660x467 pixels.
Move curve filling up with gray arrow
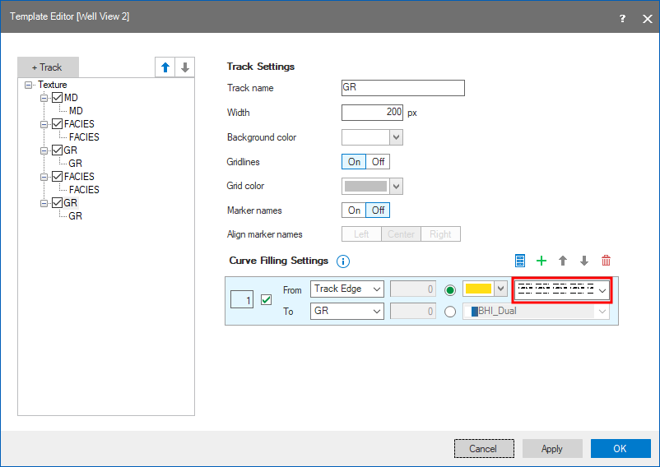(563, 261)
